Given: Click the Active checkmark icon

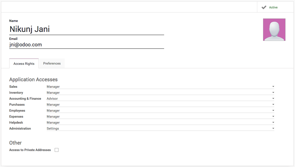Looking at the screenshot, I should point(264,7).
